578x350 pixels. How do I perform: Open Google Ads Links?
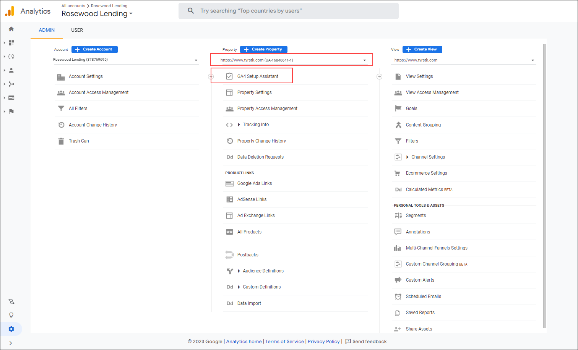click(255, 183)
